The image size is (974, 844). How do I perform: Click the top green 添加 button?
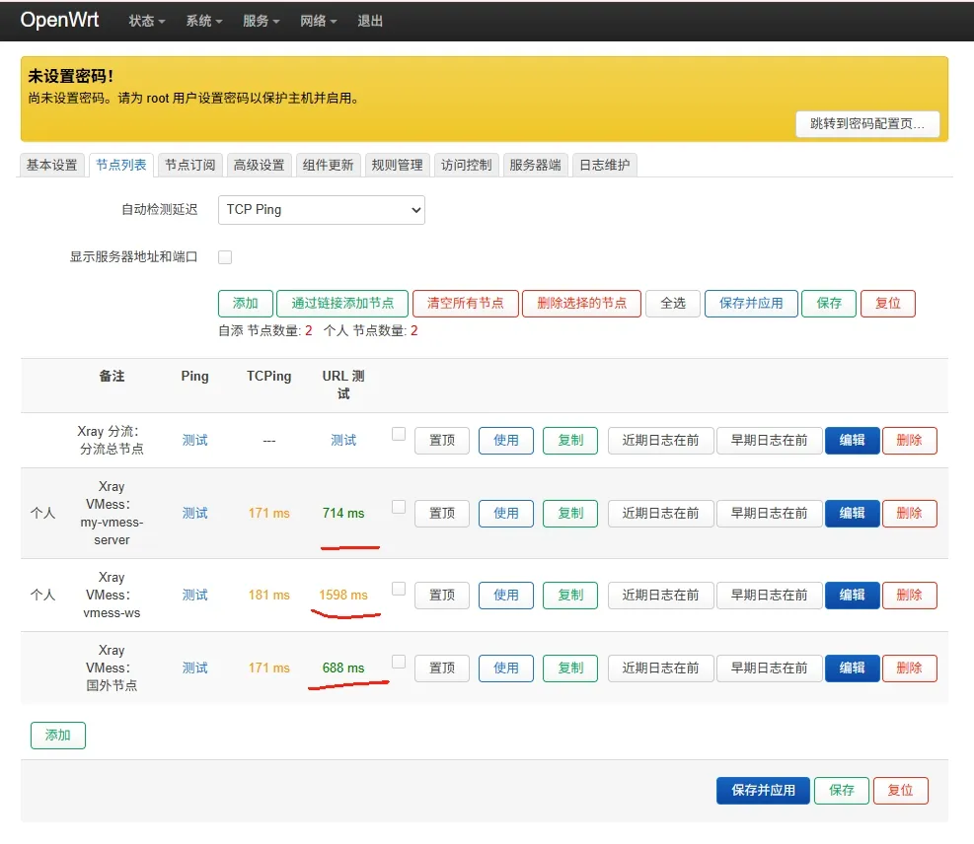246,304
